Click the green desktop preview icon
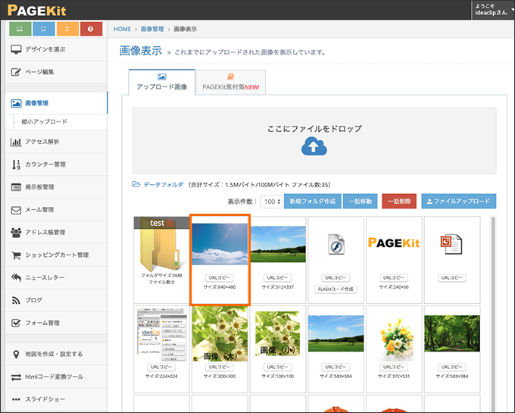This screenshot has height=413, width=515. tap(20, 29)
